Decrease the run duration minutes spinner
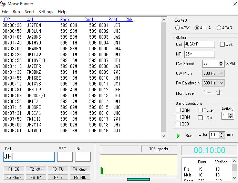Viewport: 238px width, 183px height. click(x=221, y=136)
